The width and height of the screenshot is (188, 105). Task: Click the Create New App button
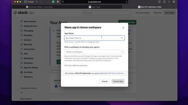127,22
